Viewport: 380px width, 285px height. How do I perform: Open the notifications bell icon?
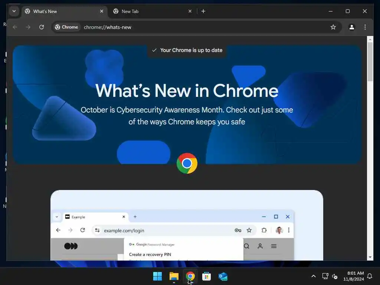click(370, 276)
